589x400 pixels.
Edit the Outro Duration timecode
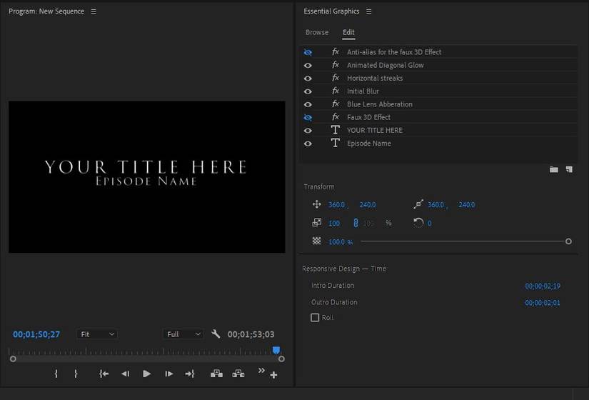tap(543, 303)
